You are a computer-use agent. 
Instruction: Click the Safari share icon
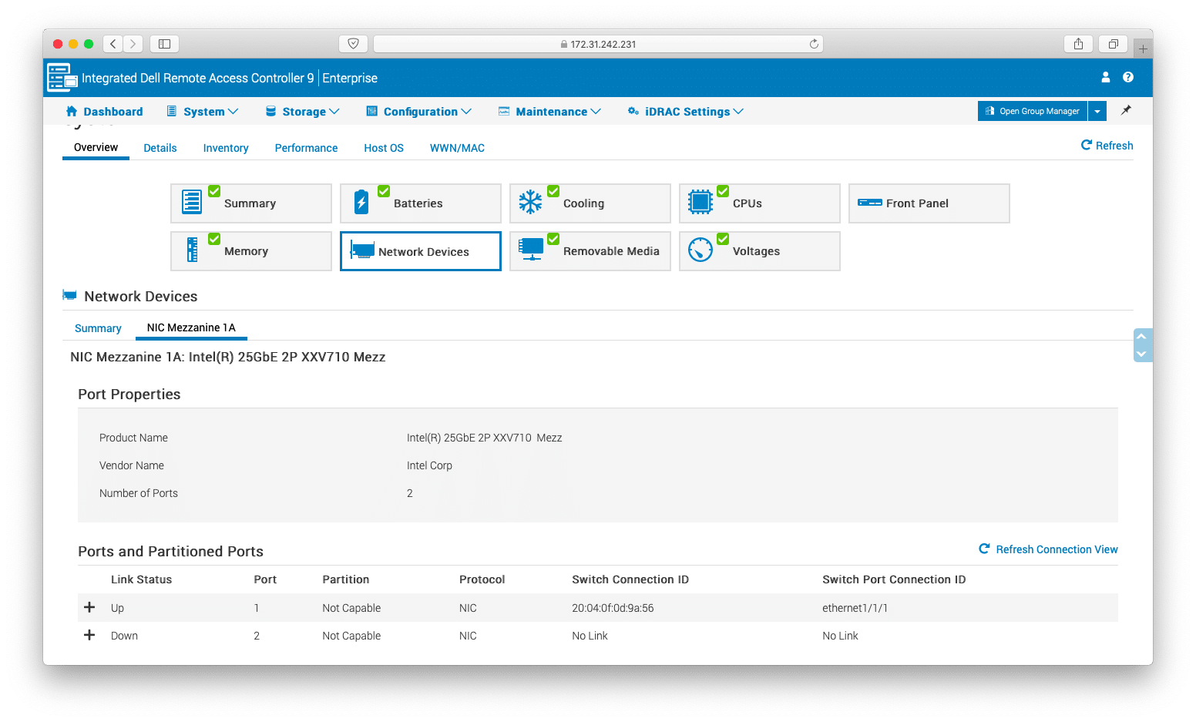click(1078, 44)
